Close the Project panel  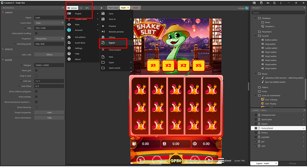pyautogui.click(x=304, y=8)
